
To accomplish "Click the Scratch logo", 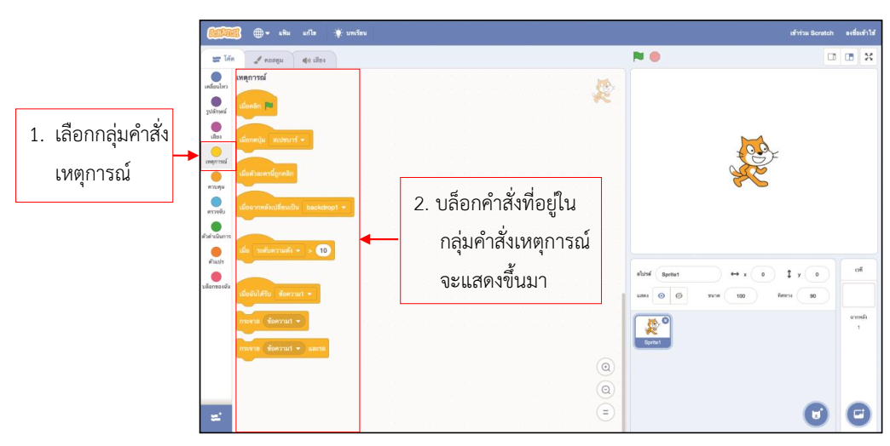I will [225, 32].
